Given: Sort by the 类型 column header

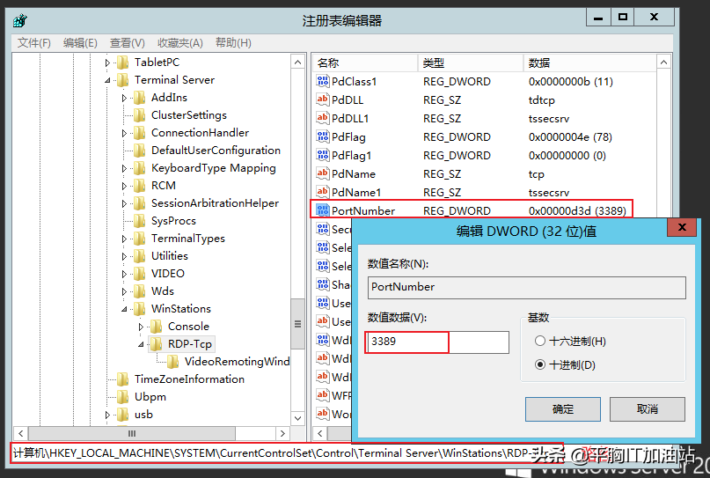Looking at the screenshot, I should coord(471,63).
